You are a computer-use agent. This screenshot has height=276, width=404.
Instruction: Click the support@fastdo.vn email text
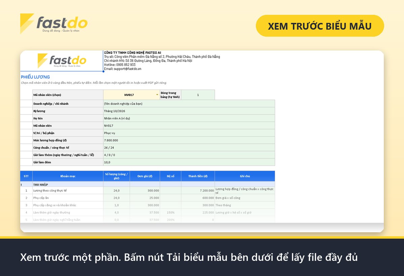(127, 69)
